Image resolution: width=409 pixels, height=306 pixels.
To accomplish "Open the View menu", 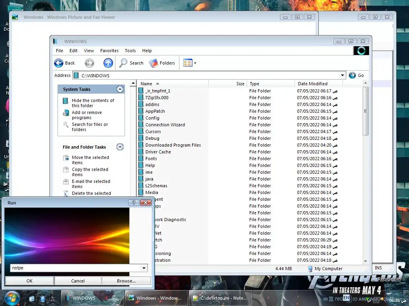I will [x=89, y=51].
